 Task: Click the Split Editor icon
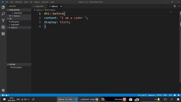pos(175,6)
